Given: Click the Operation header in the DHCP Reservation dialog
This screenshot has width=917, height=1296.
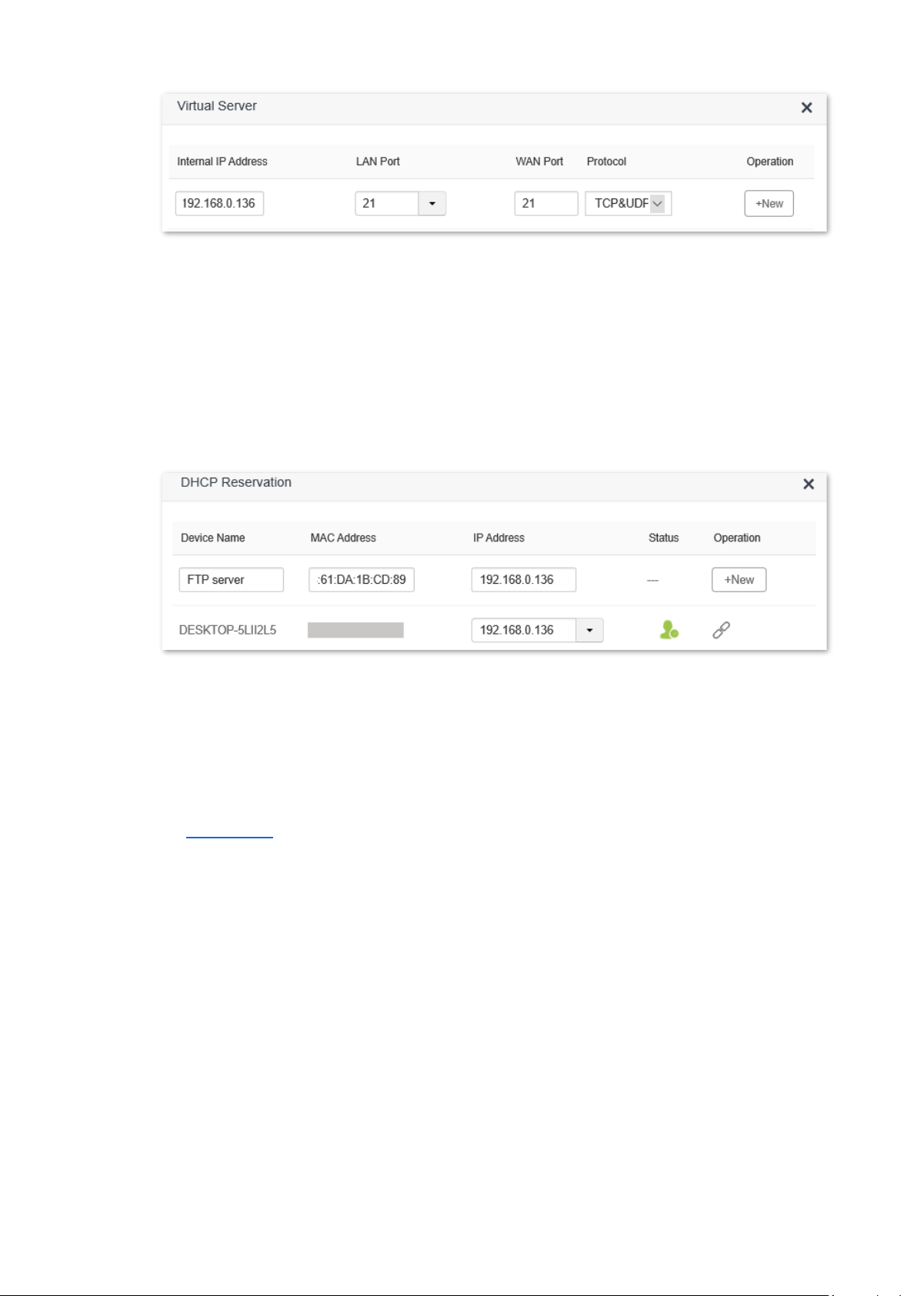Looking at the screenshot, I should click(737, 538).
